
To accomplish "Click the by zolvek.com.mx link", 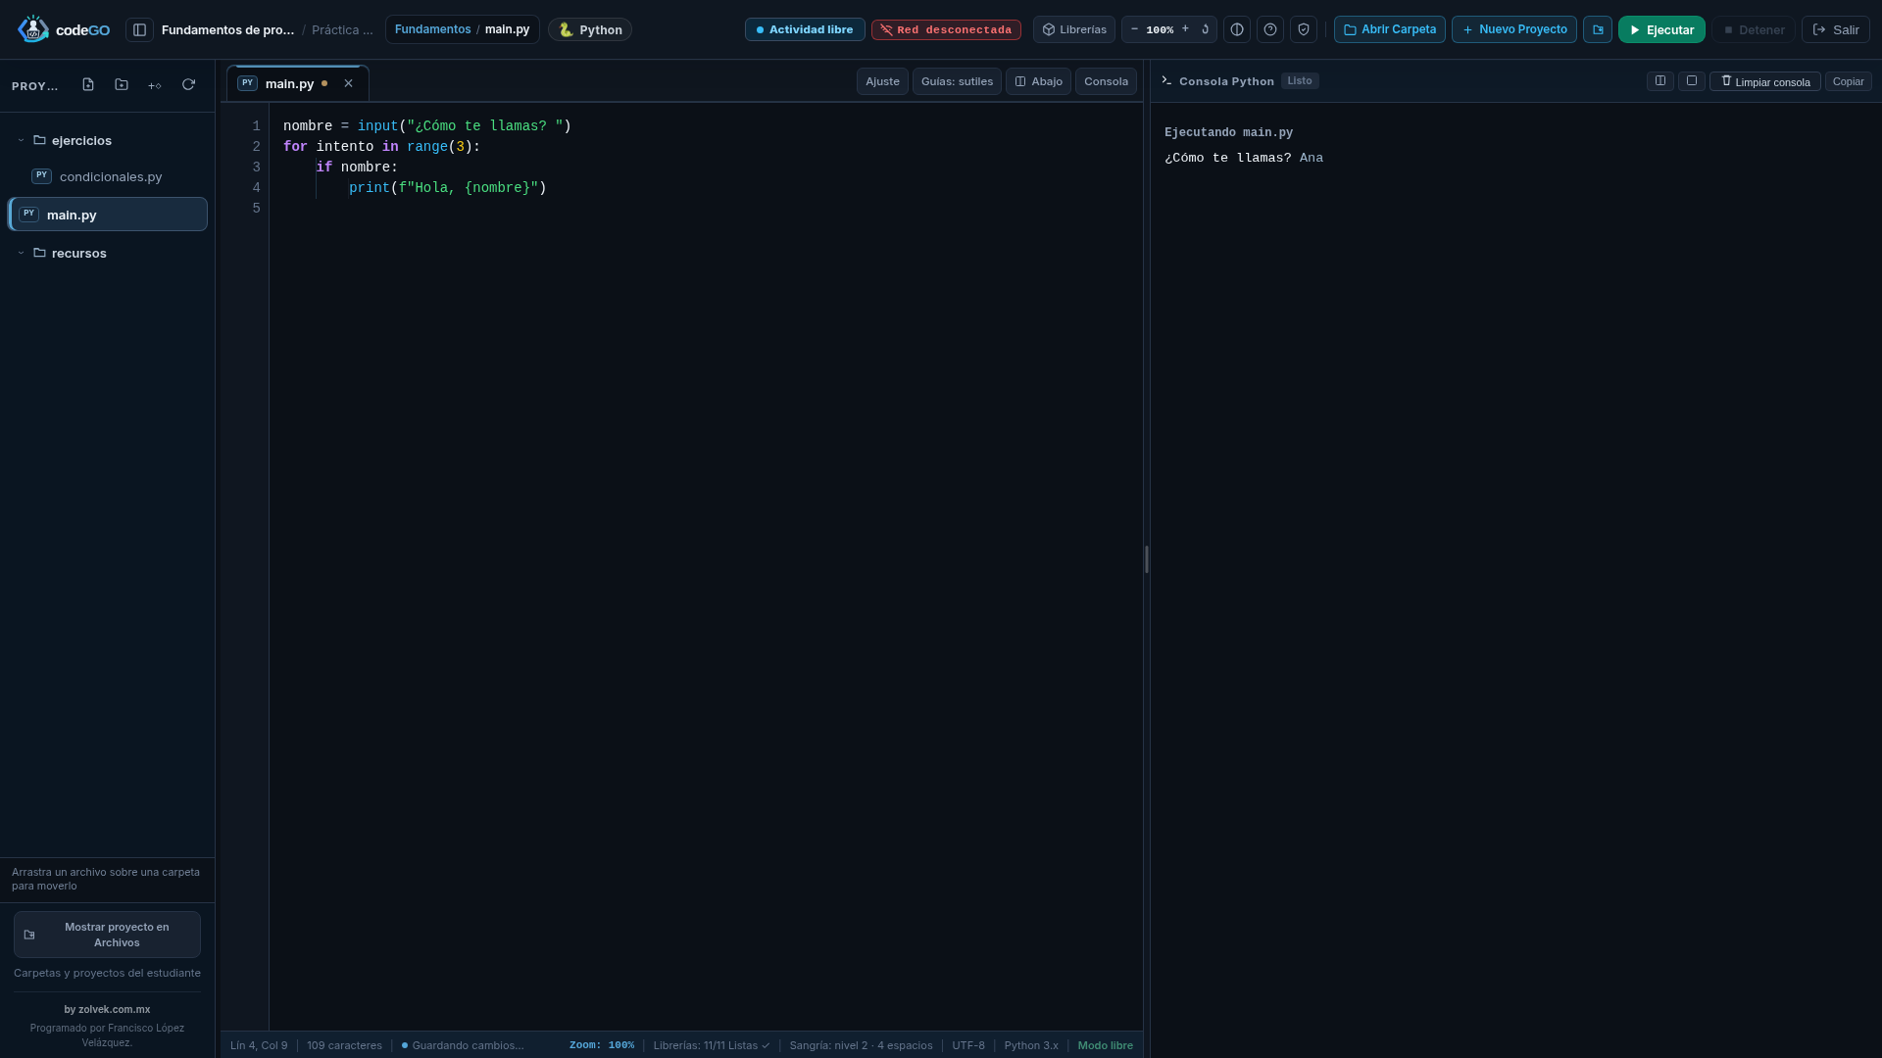I will (107, 1009).
